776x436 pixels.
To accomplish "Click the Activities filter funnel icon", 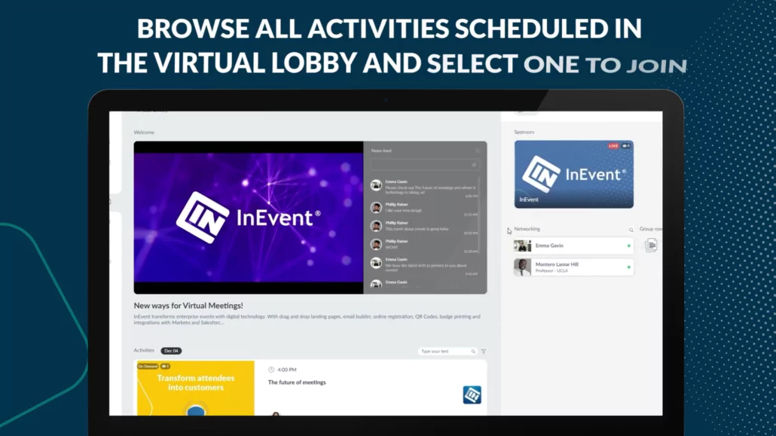I will pyautogui.click(x=484, y=352).
